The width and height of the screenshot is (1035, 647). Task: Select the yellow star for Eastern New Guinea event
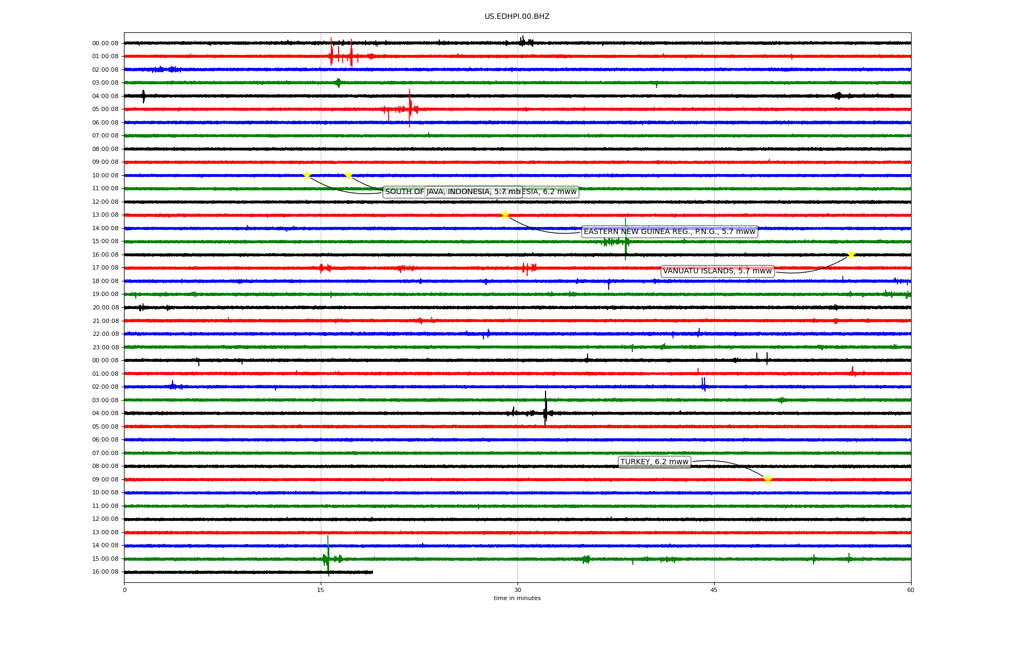point(505,215)
